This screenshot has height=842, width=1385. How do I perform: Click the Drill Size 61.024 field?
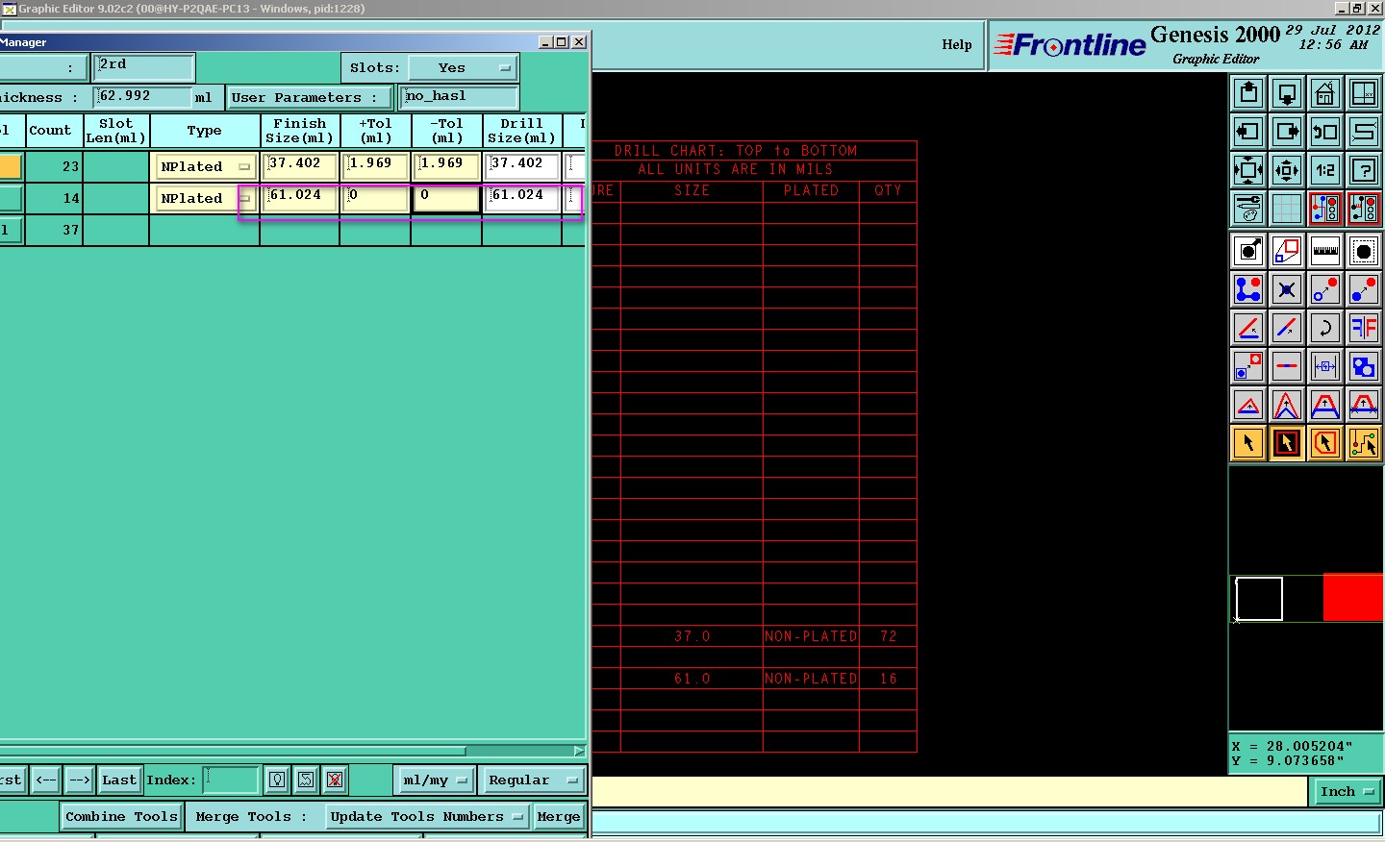[522, 198]
